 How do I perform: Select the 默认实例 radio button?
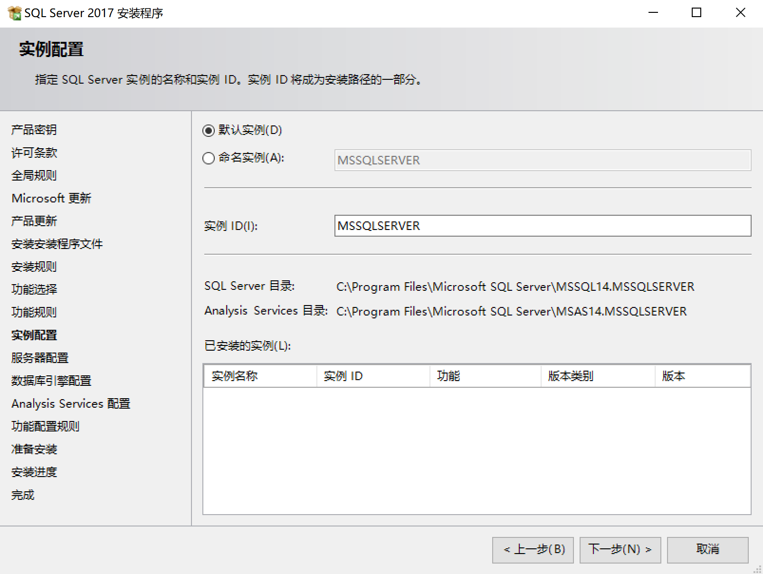pyautogui.click(x=208, y=130)
